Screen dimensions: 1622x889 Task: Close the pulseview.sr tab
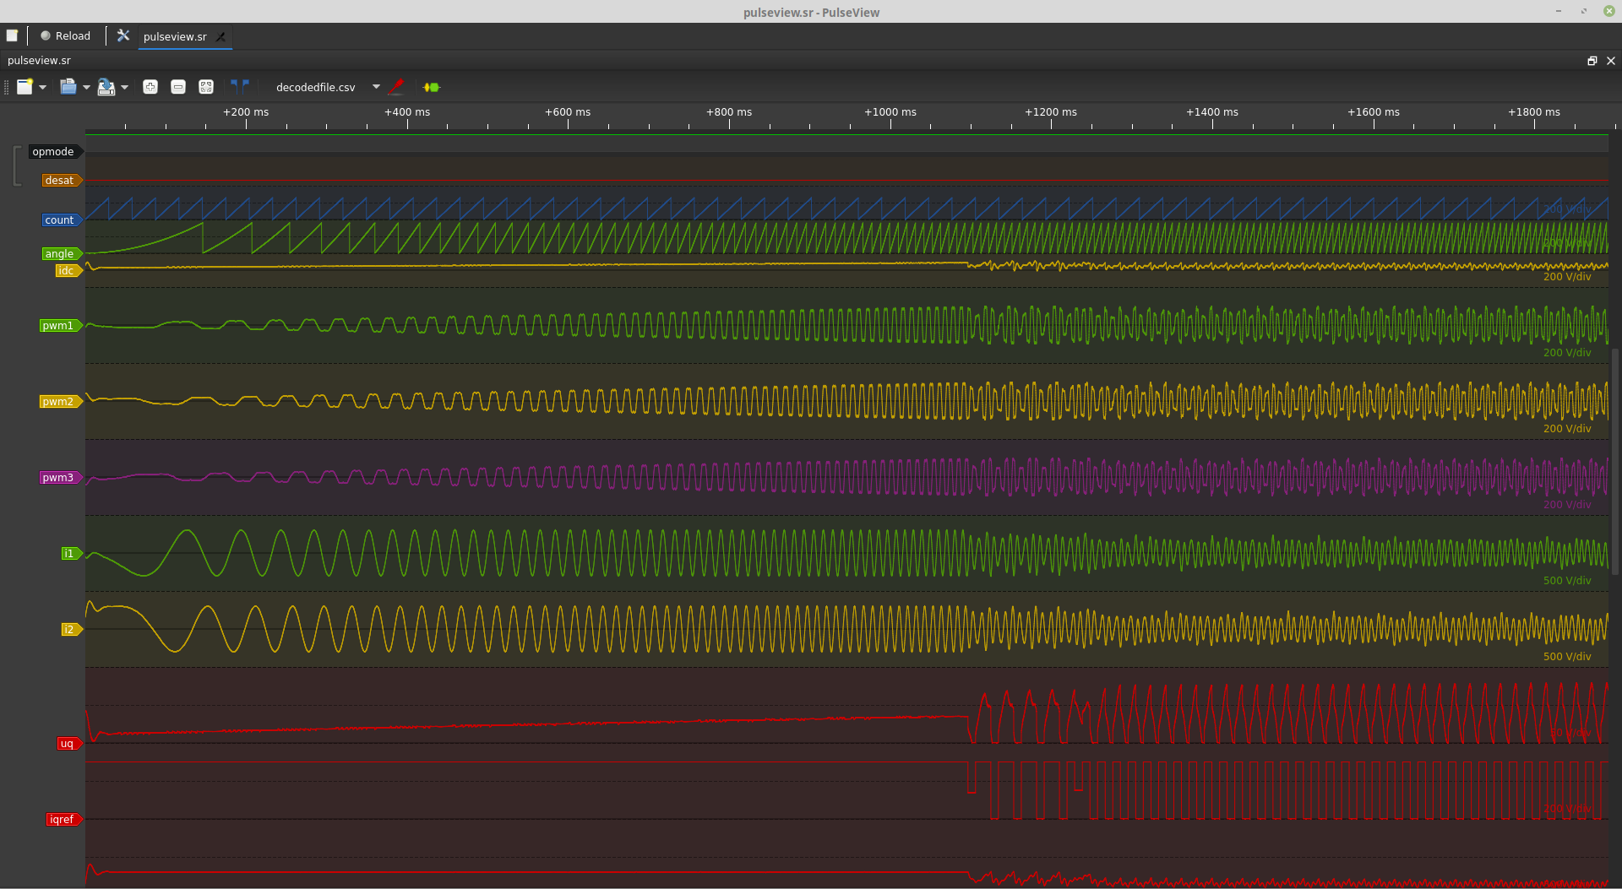[221, 36]
